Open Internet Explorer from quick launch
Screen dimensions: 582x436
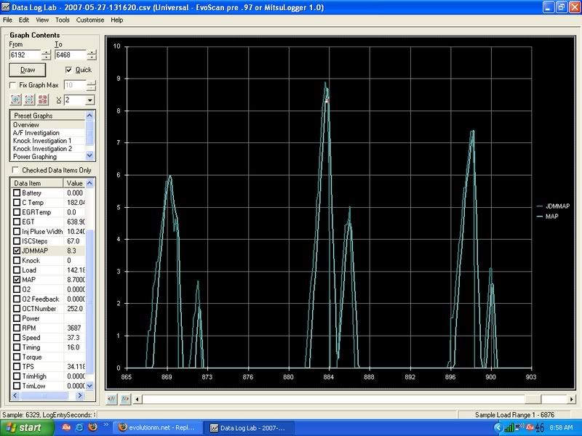(x=78, y=428)
